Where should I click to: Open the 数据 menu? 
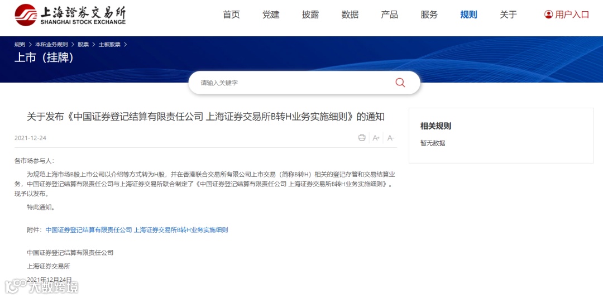click(x=350, y=15)
